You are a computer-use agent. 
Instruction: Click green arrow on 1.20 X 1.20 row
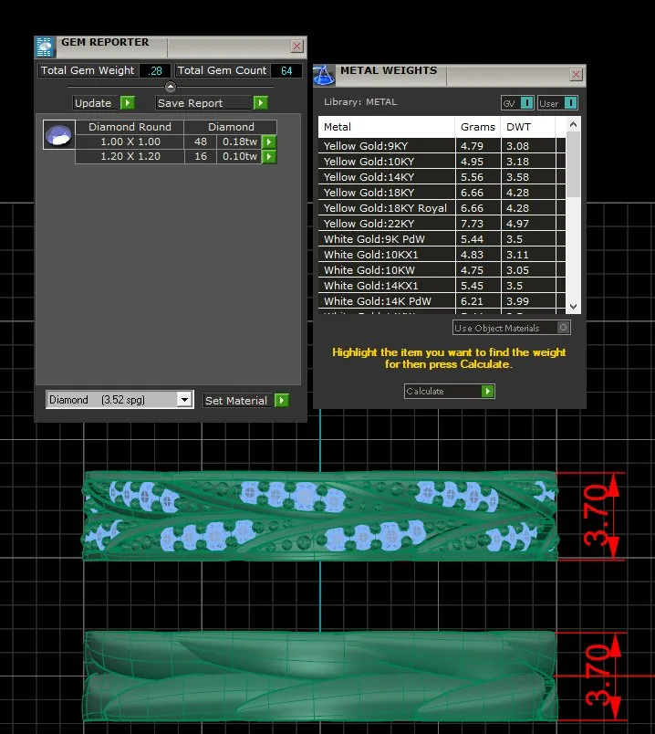(269, 156)
